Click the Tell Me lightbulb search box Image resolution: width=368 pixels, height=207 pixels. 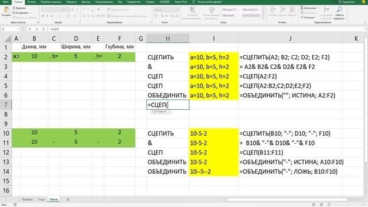click(206, 2)
